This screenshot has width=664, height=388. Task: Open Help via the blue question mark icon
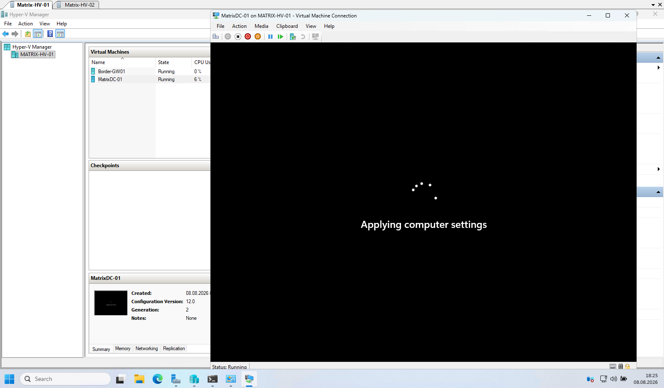(50, 34)
